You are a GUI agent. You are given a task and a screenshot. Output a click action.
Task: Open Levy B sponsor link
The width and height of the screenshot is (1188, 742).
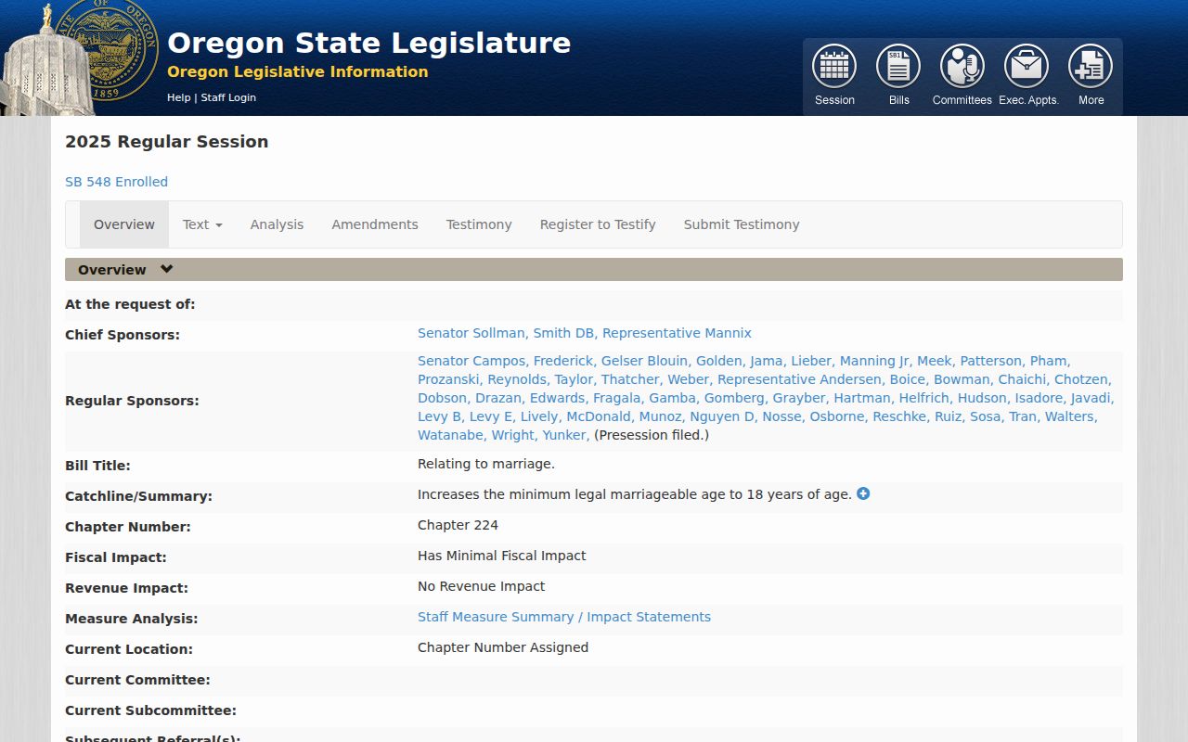(441, 416)
